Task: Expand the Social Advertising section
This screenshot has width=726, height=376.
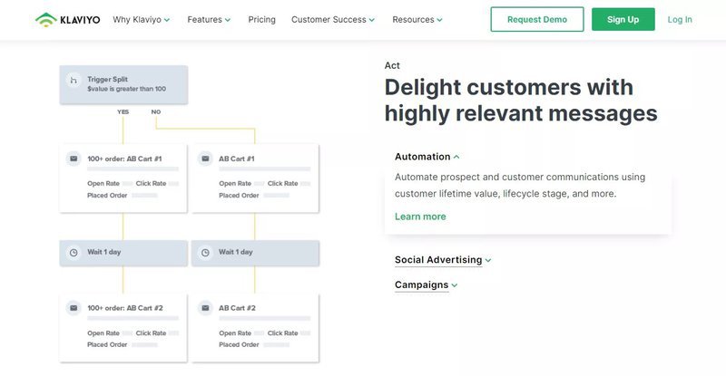Action: coord(443,260)
